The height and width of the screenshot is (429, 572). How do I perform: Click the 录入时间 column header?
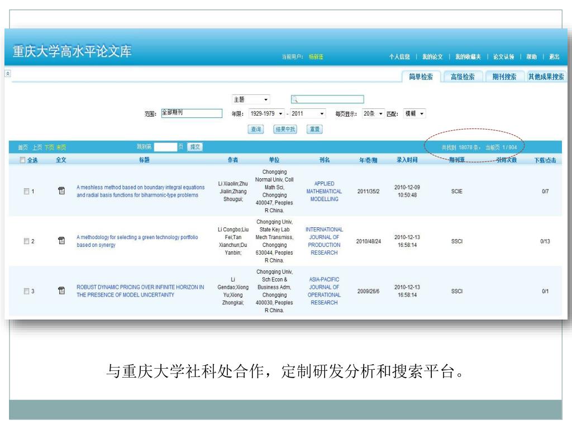(x=407, y=160)
